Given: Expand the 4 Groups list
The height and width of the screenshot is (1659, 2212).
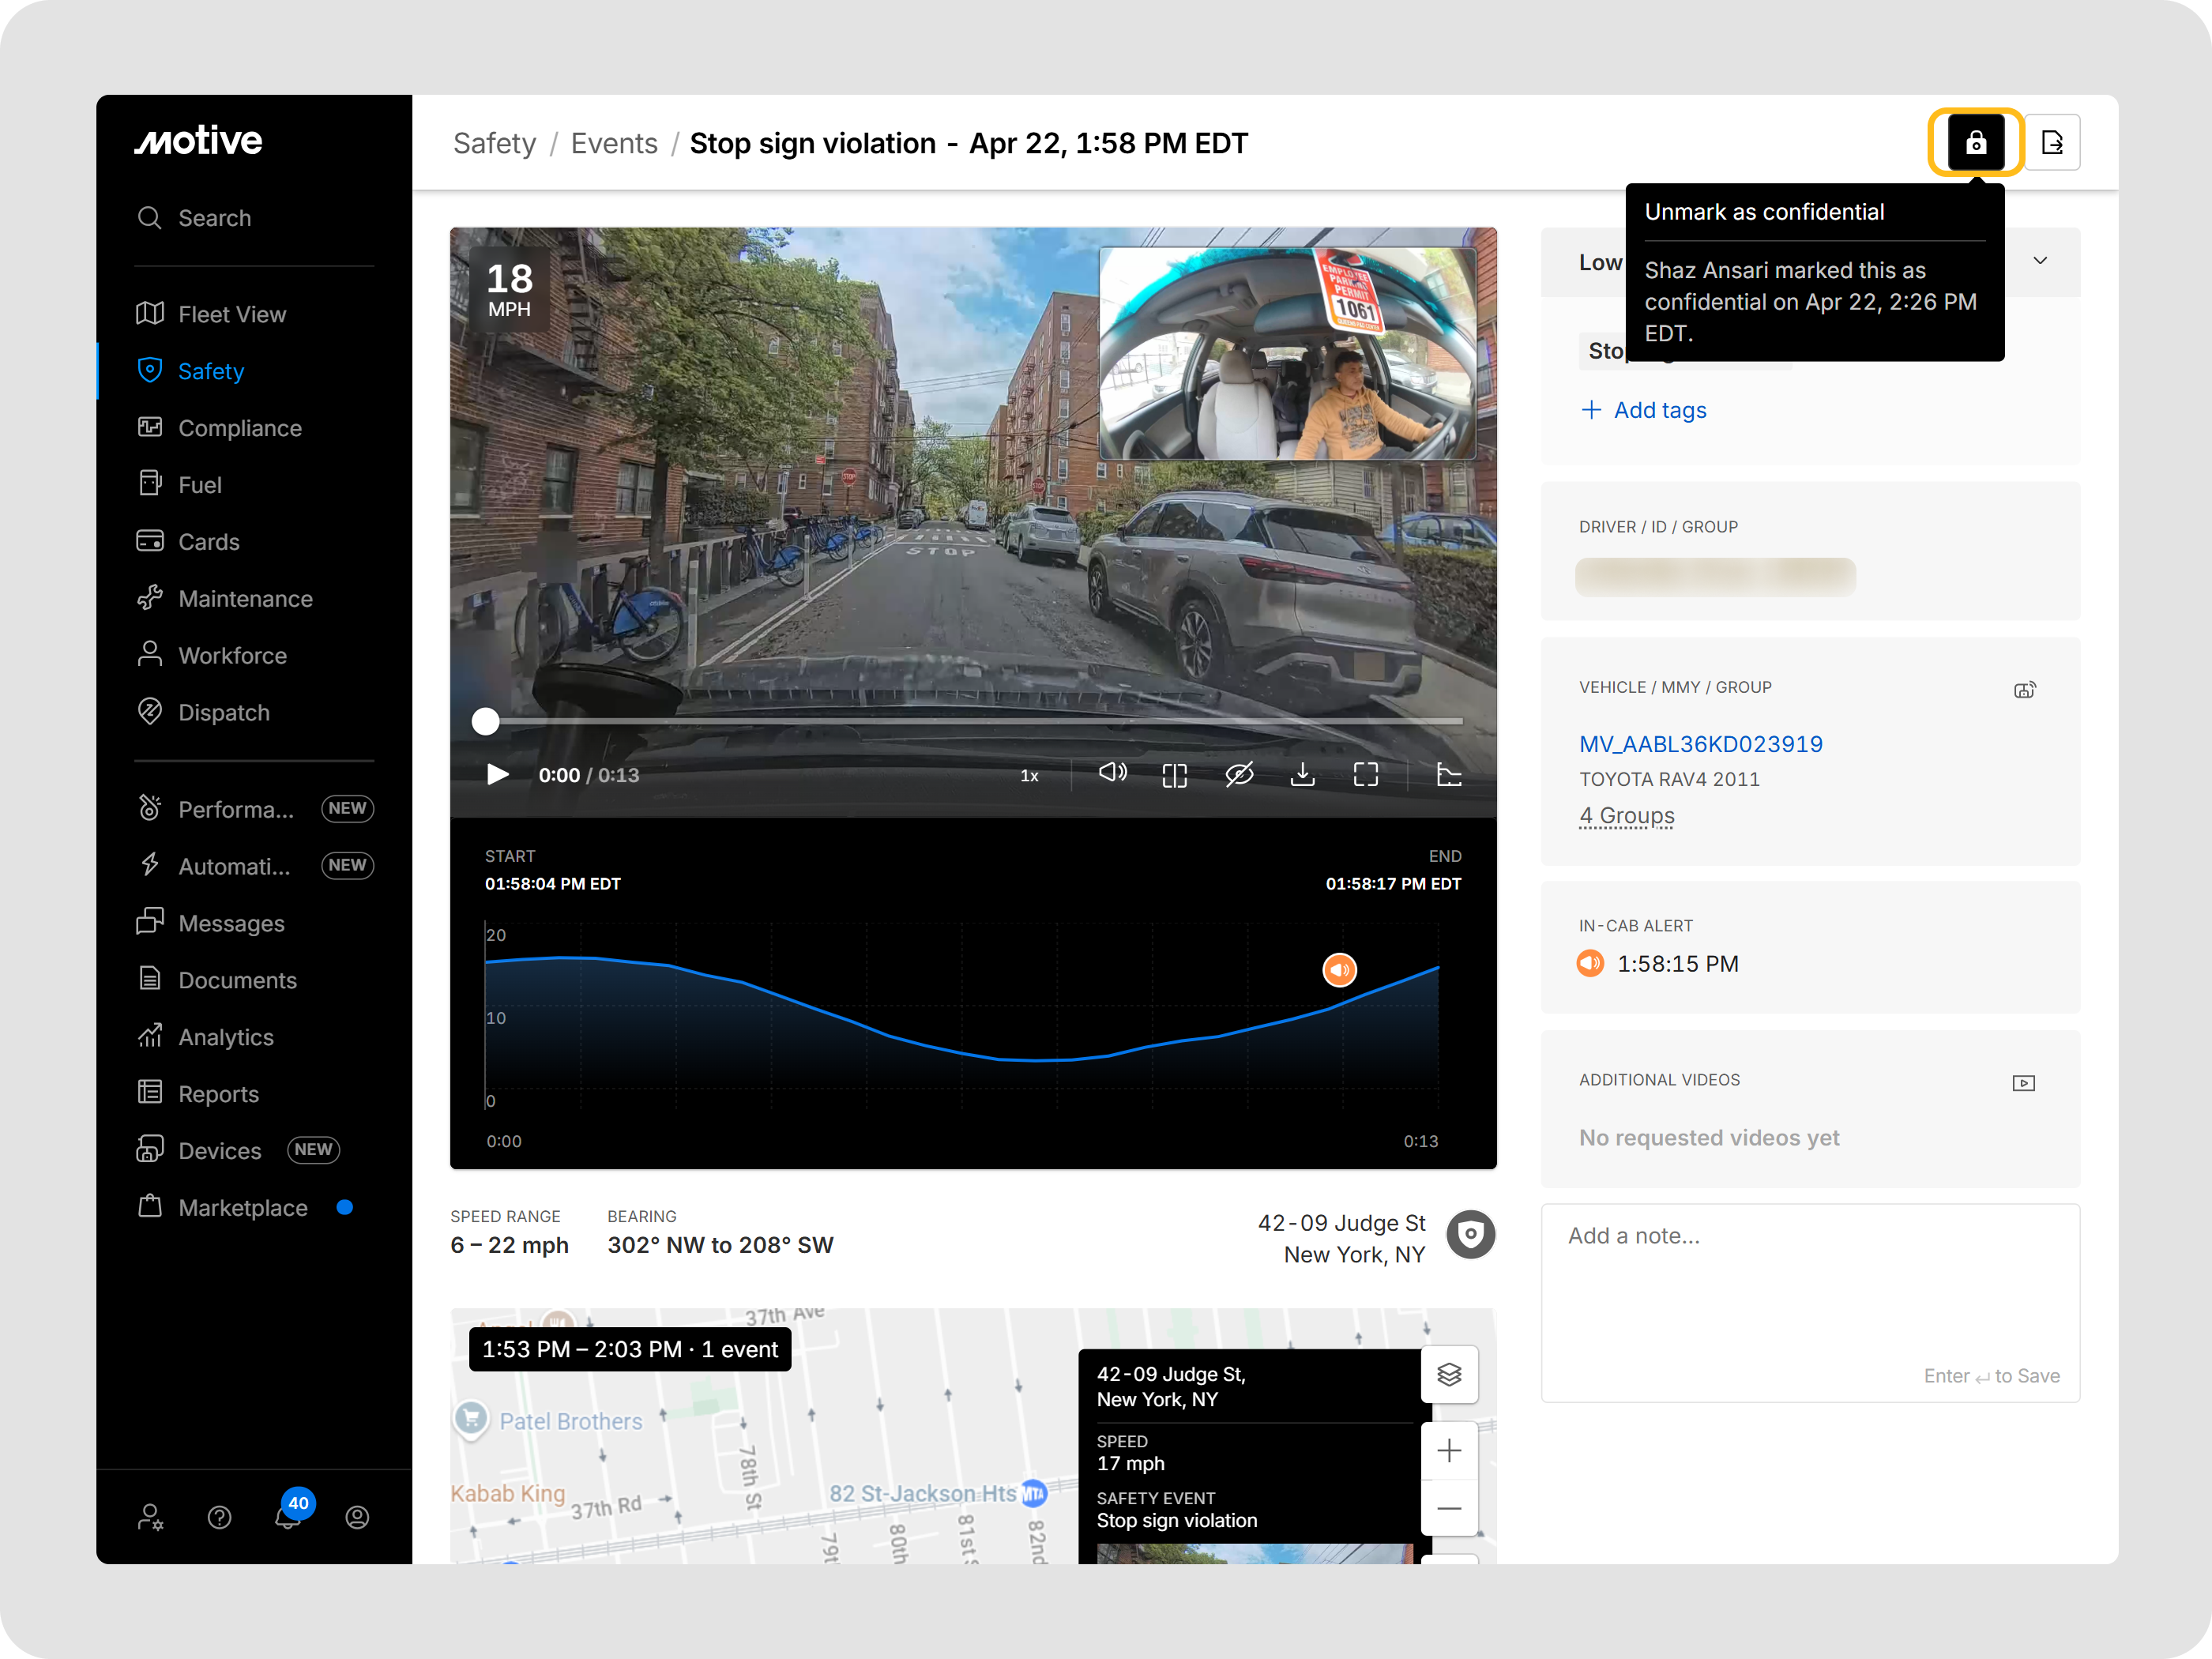Looking at the screenshot, I should point(1626,816).
